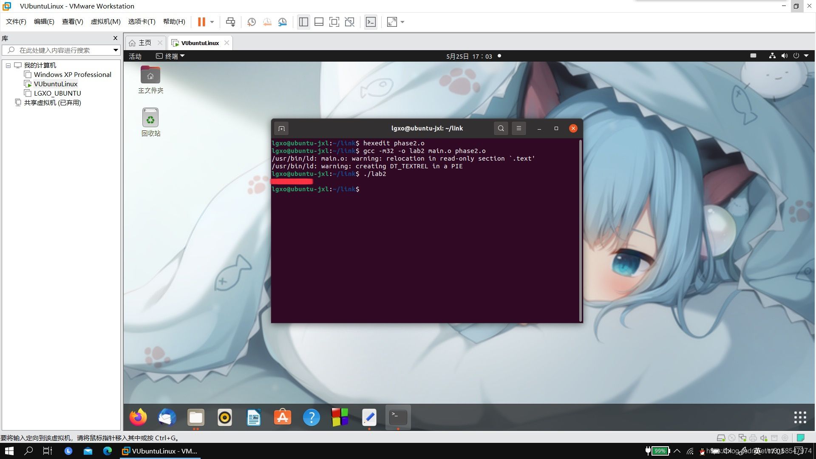Open Windows Task View

[48, 451]
